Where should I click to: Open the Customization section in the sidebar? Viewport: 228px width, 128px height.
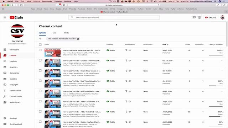16,96
